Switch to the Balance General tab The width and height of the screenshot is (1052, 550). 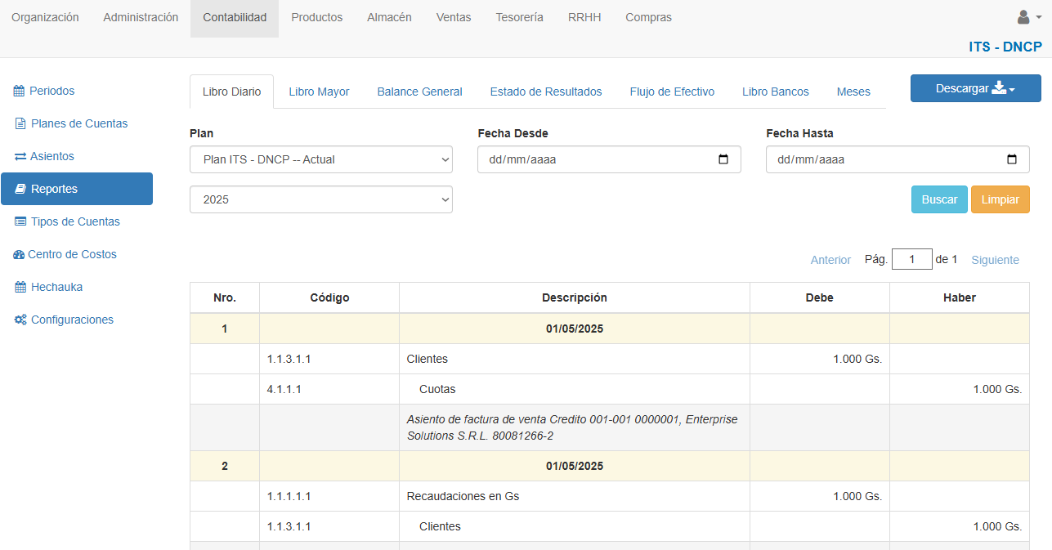coord(419,92)
